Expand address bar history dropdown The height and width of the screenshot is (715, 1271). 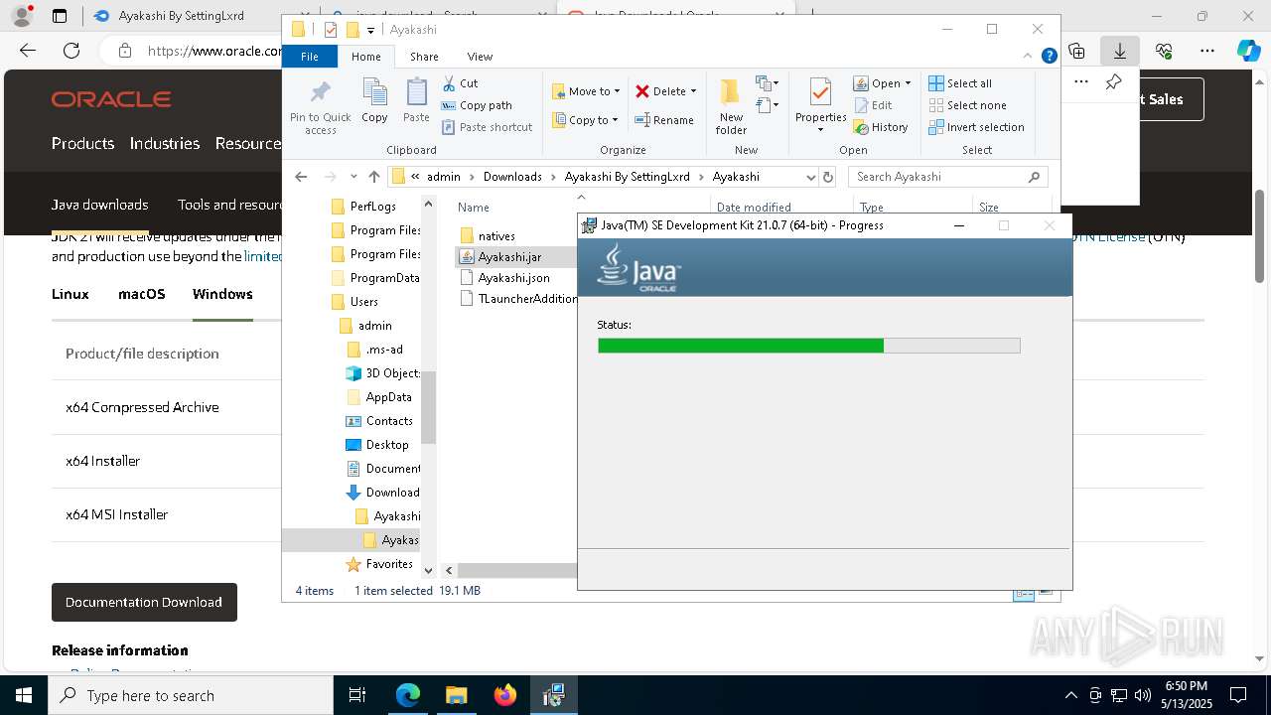(811, 177)
